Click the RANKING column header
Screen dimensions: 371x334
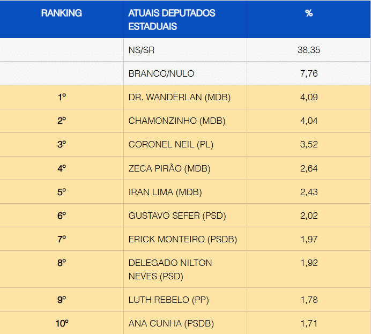(x=62, y=13)
